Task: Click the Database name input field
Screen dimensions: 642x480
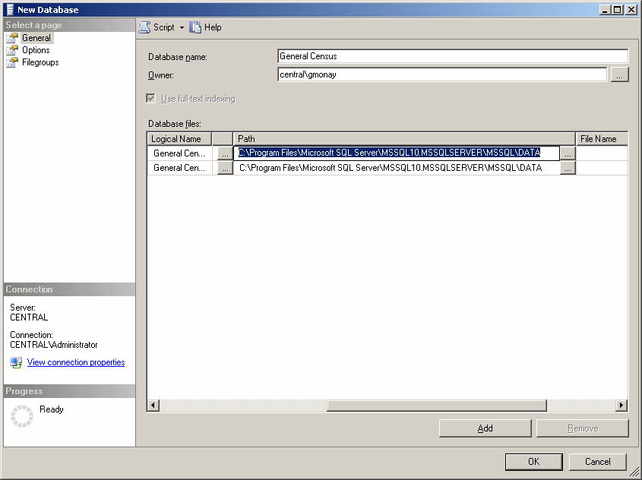Action: point(452,56)
